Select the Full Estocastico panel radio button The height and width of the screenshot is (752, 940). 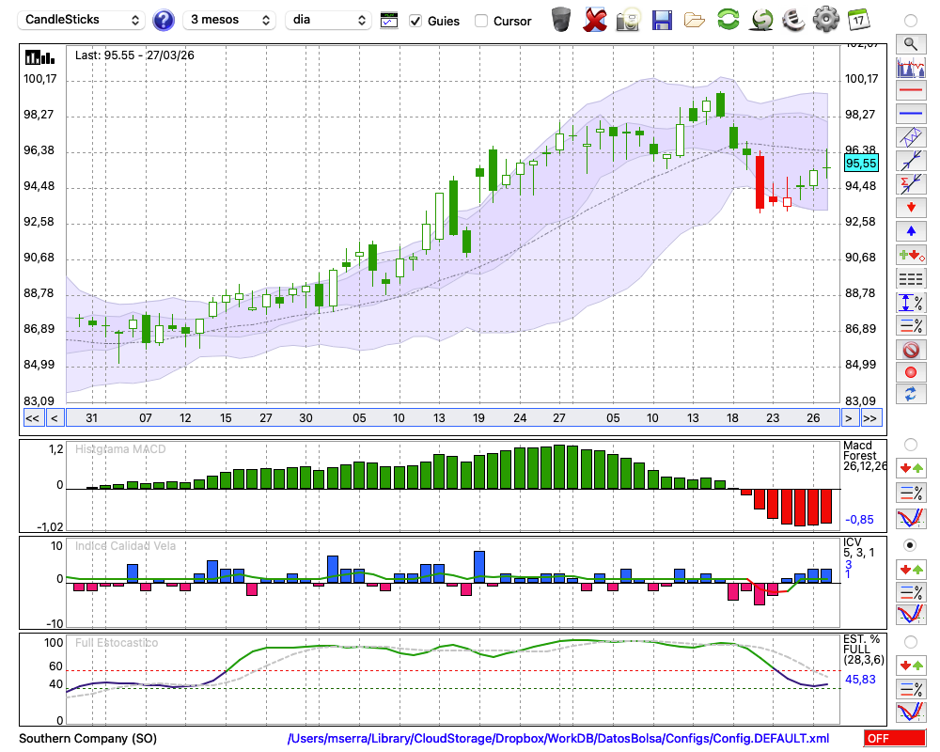click(x=911, y=642)
